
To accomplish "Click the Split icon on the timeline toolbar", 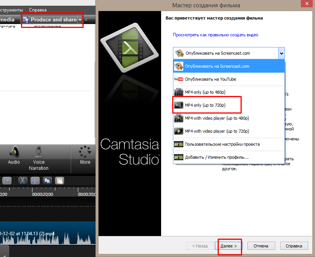I will click(x=35, y=181).
